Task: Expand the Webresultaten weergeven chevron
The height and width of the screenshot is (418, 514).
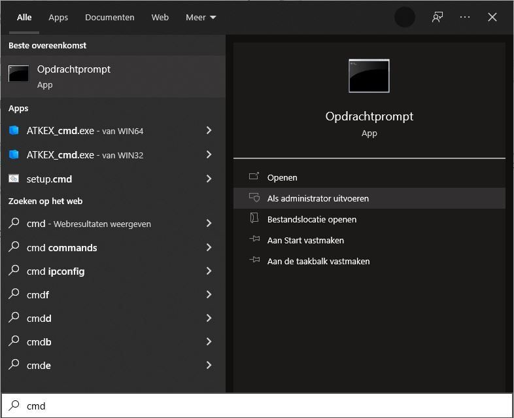Action: pyautogui.click(x=209, y=224)
